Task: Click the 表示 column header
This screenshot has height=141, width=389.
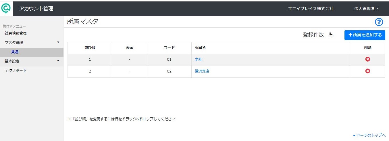Action: 130,48
